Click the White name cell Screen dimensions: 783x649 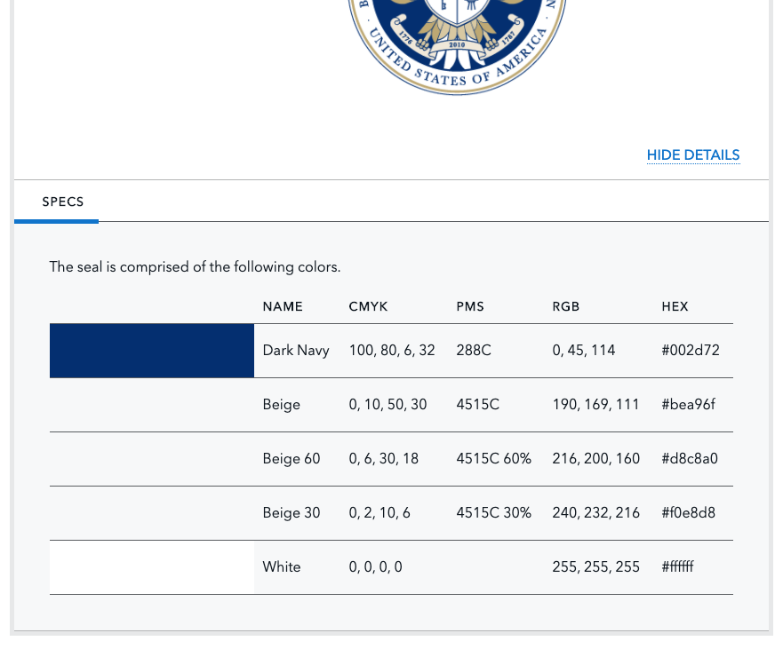coord(282,566)
